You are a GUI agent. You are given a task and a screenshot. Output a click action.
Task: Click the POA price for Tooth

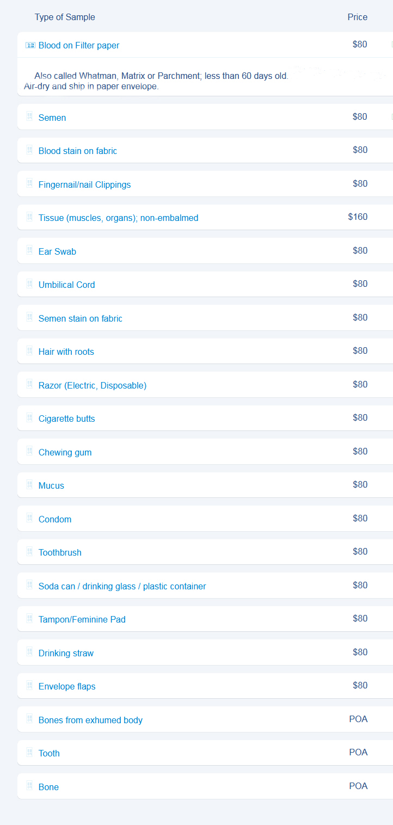click(358, 752)
